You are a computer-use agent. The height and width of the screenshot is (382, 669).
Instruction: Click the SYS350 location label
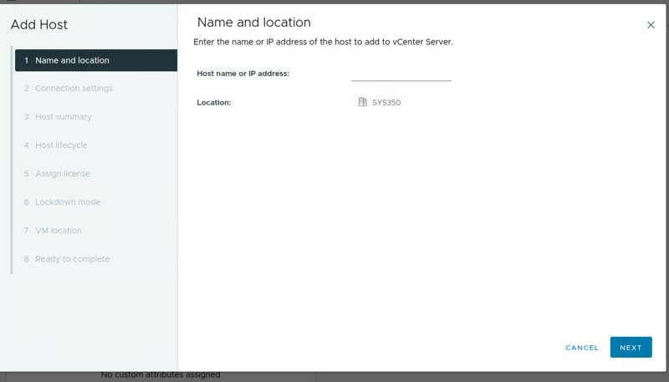(386, 102)
